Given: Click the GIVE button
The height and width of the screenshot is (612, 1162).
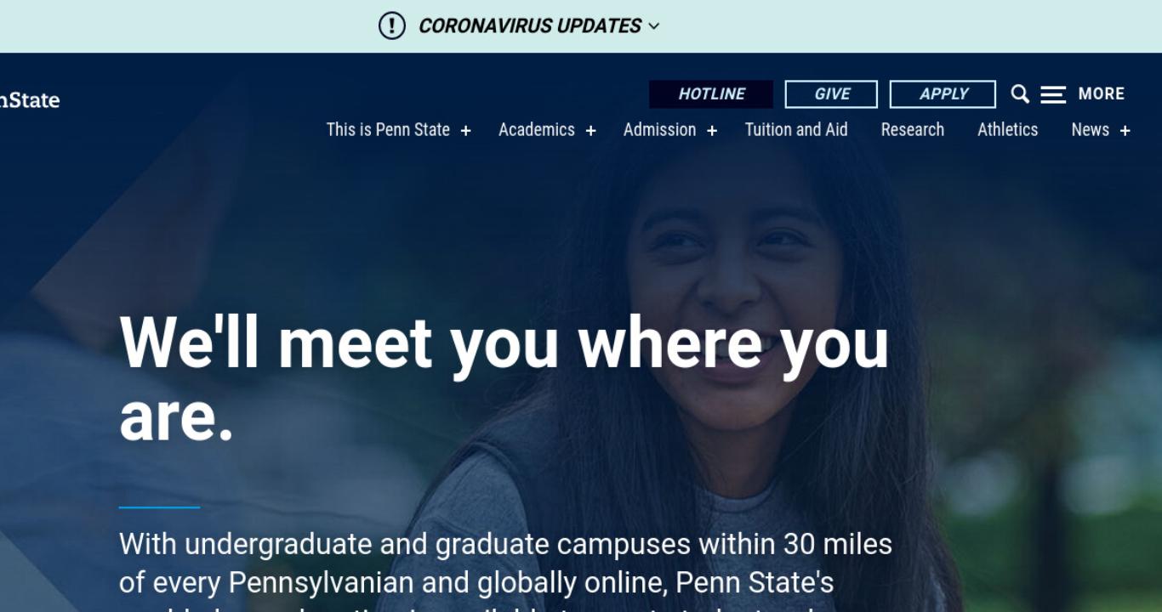Looking at the screenshot, I should coord(831,94).
